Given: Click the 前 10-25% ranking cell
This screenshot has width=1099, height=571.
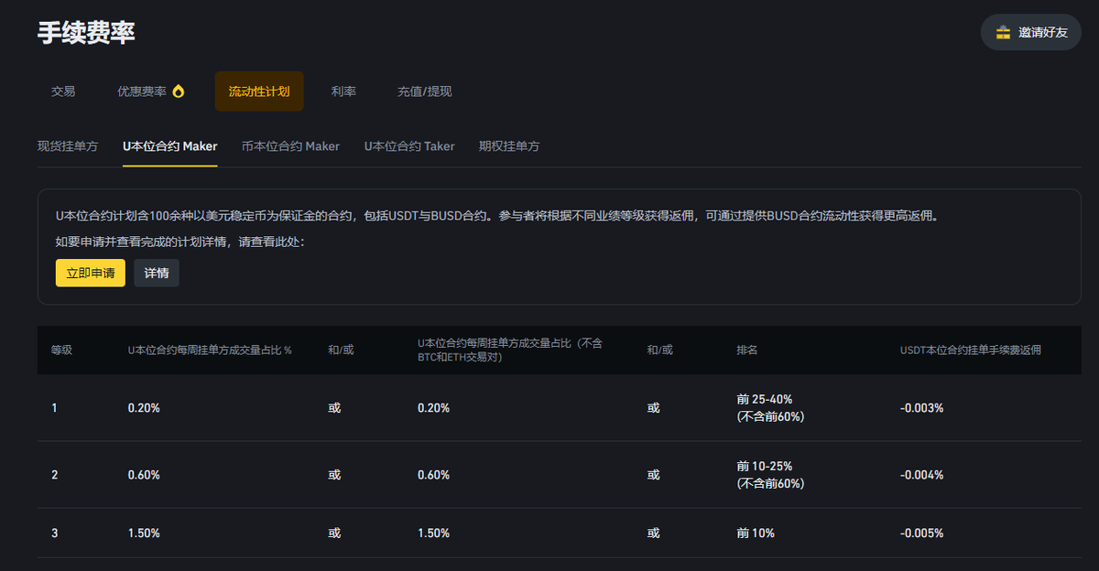Looking at the screenshot, I should point(770,475).
